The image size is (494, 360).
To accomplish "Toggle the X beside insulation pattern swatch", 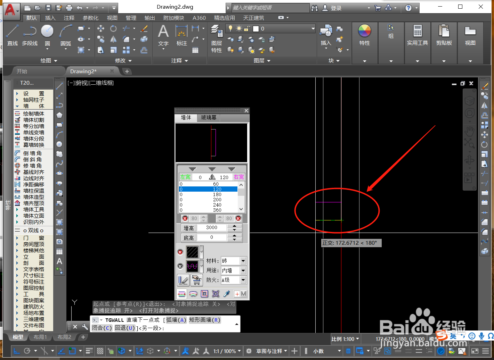I will click(x=180, y=266).
